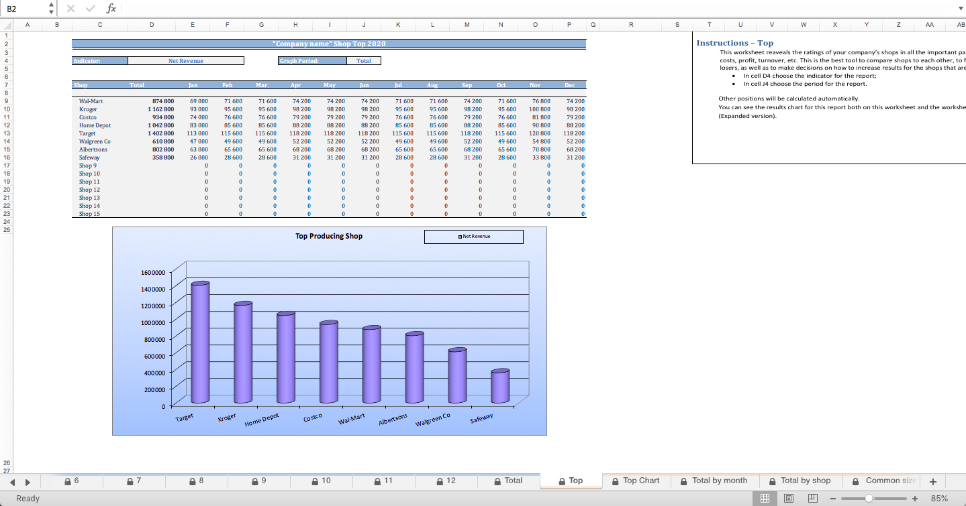Switch to the Total sheet tab
This screenshot has width=966, height=506.
pos(508,481)
